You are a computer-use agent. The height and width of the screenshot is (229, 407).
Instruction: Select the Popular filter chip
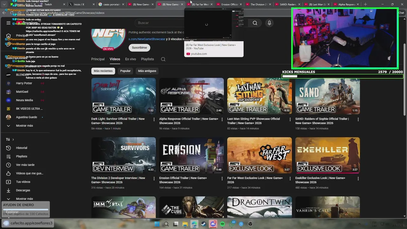tap(125, 71)
